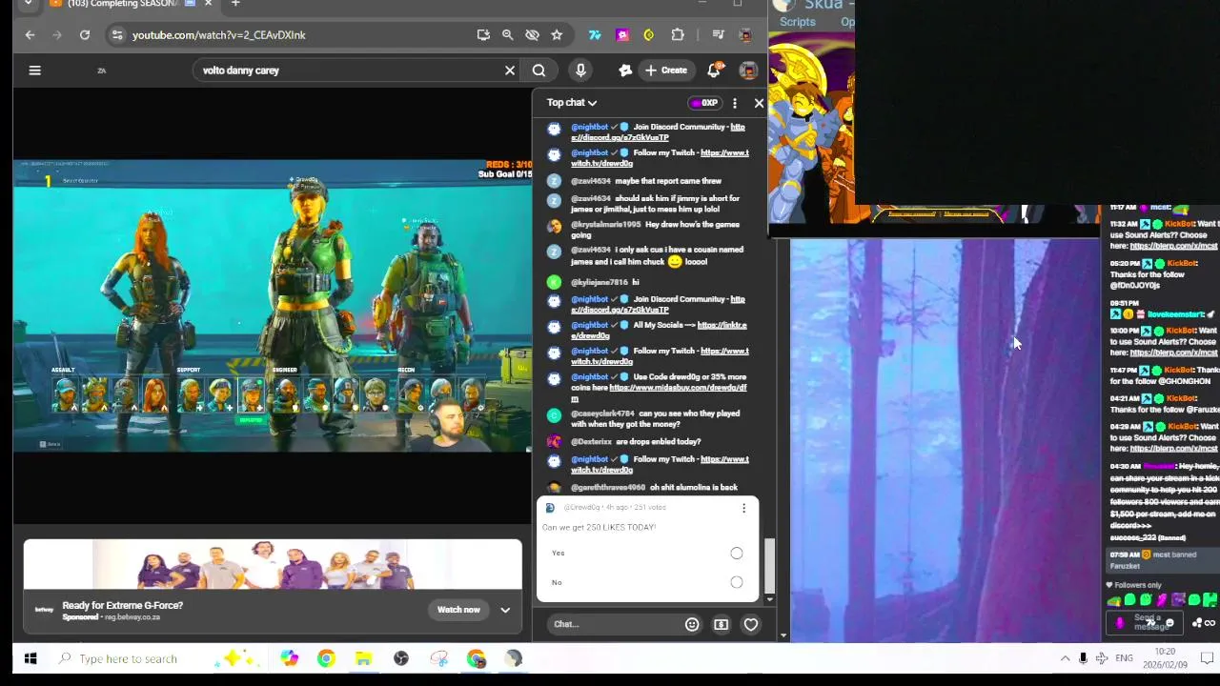Clear the YouTube search text
This screenshot has width=1220, height=686.
pyautogui.click(x=510, y=70)
